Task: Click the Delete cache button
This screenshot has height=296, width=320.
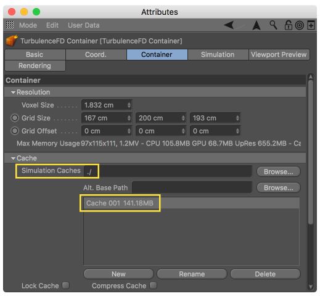Action: [265, 274]
